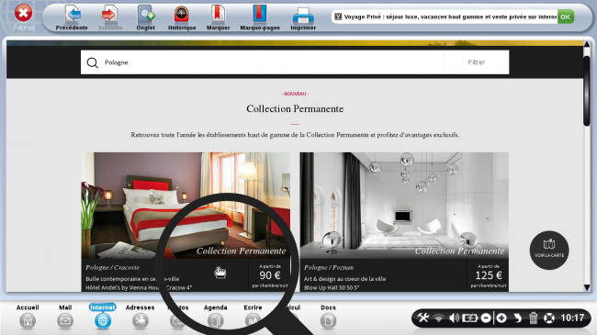597x335 pixels.
Task: Toggle the speaker volume icon
Action: coord(454,318)
